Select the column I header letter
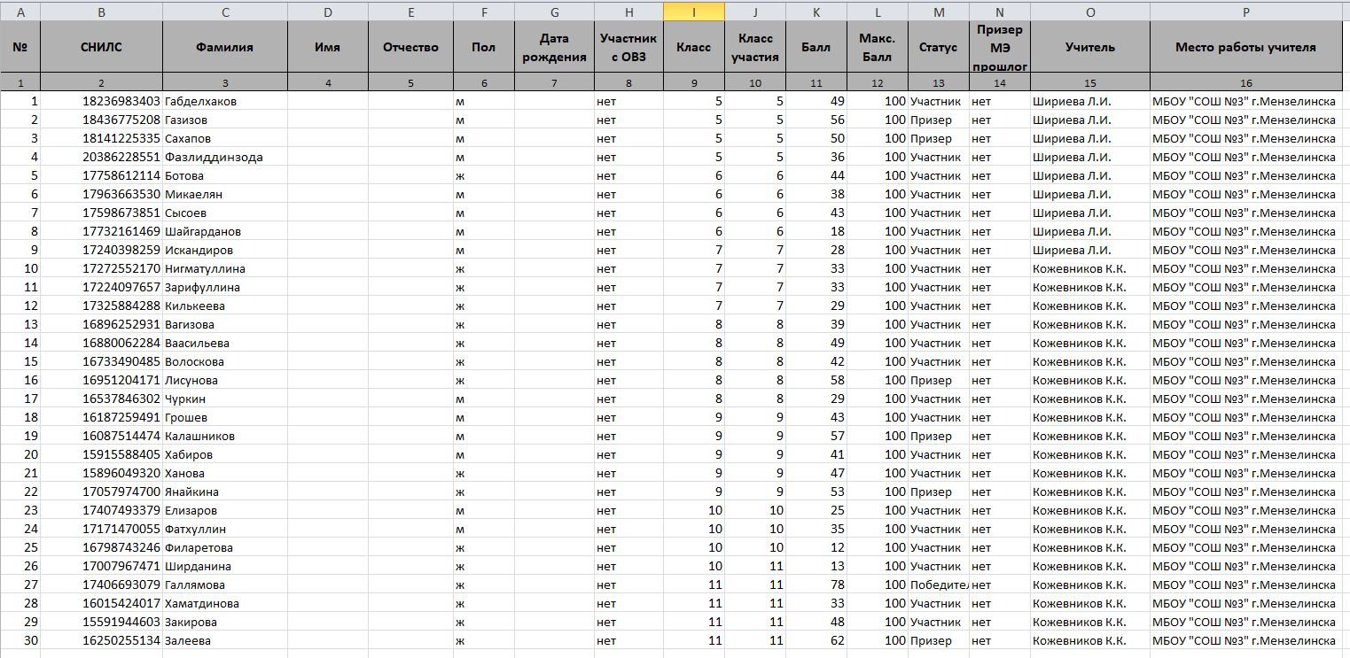The image size is (1350, 658). coord(693,12)
